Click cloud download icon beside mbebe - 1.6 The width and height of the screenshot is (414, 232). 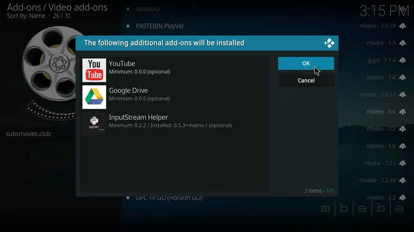point(402,146)
